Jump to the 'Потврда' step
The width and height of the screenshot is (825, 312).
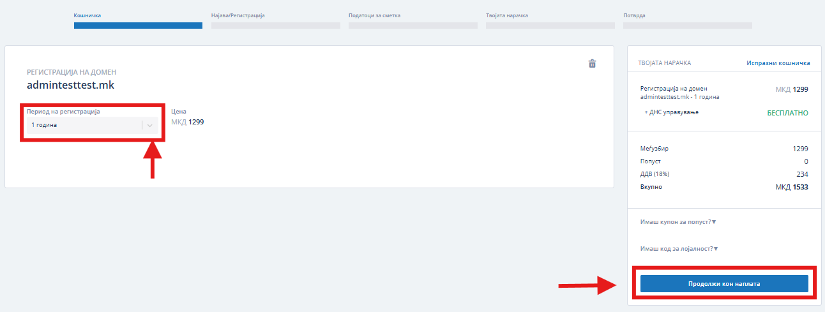(x=634, y=15)
